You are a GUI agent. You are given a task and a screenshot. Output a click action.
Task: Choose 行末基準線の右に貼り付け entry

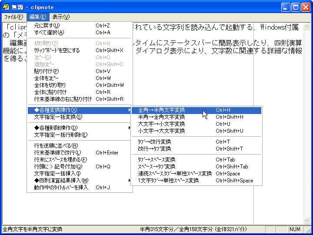[x=80, y=99]
